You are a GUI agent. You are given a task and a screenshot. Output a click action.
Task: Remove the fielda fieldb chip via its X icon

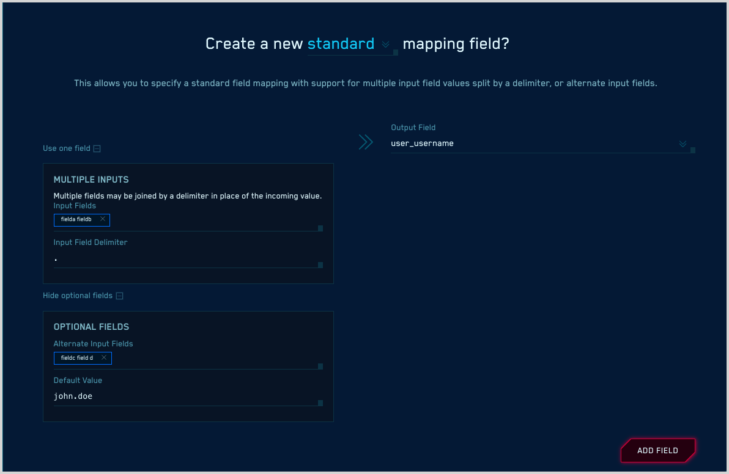coord(104,220)
